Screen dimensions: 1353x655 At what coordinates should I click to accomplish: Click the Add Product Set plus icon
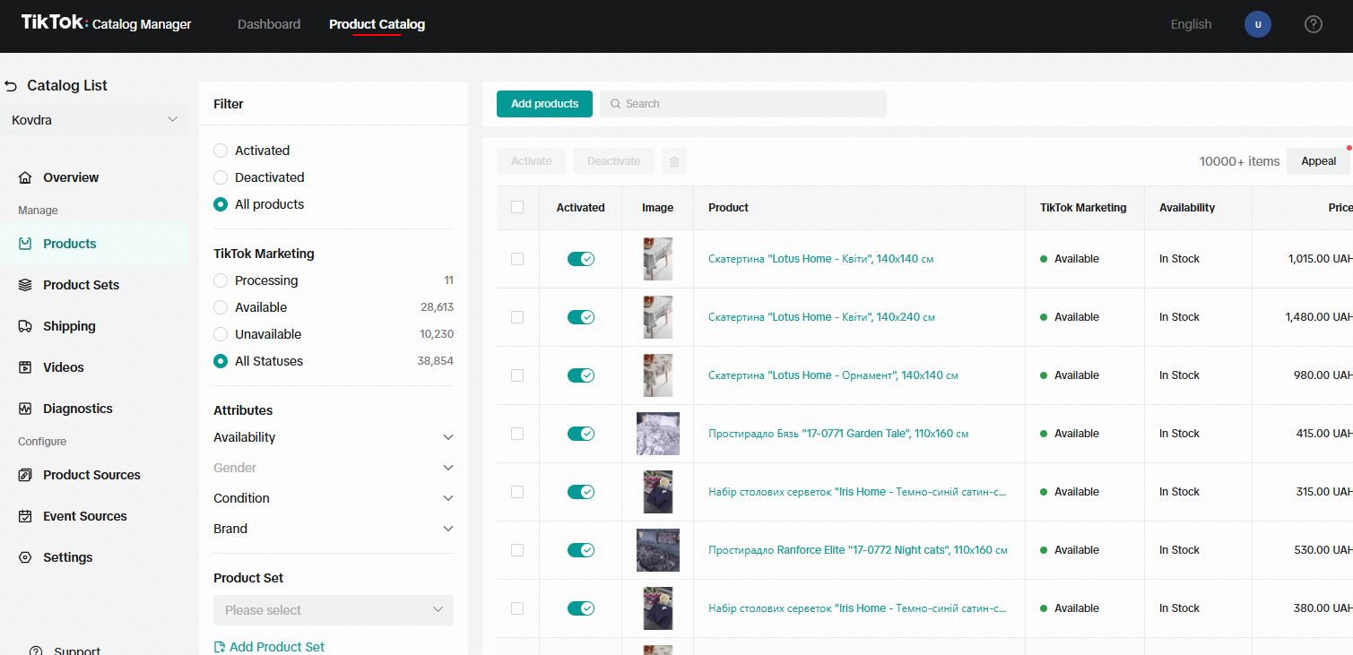(x=220, y=647)
